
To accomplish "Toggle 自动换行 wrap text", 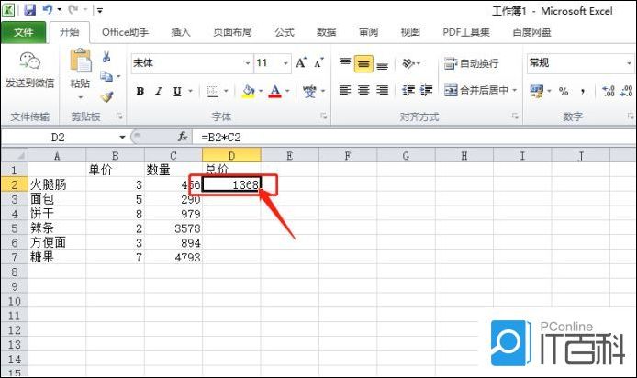I will [x=471, y=63].
